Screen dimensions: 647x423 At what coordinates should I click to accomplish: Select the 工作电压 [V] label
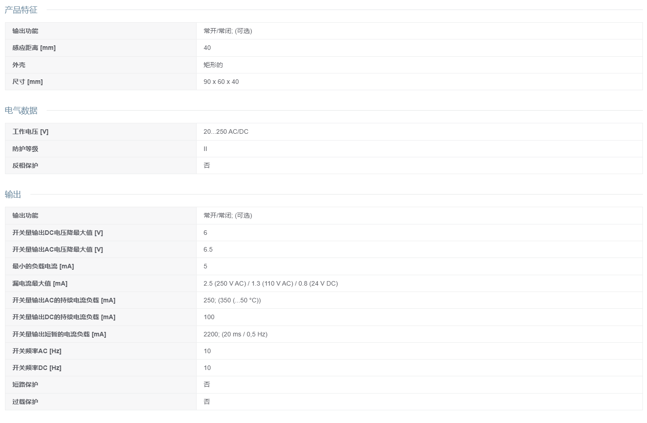30,131
